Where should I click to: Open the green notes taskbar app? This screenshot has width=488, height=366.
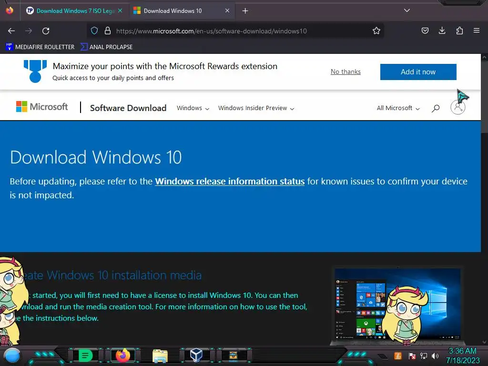pyautogui.click(x=85, y=356)
